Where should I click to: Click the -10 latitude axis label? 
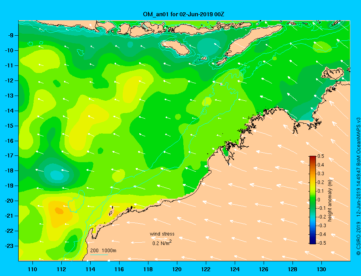point(9,50)
